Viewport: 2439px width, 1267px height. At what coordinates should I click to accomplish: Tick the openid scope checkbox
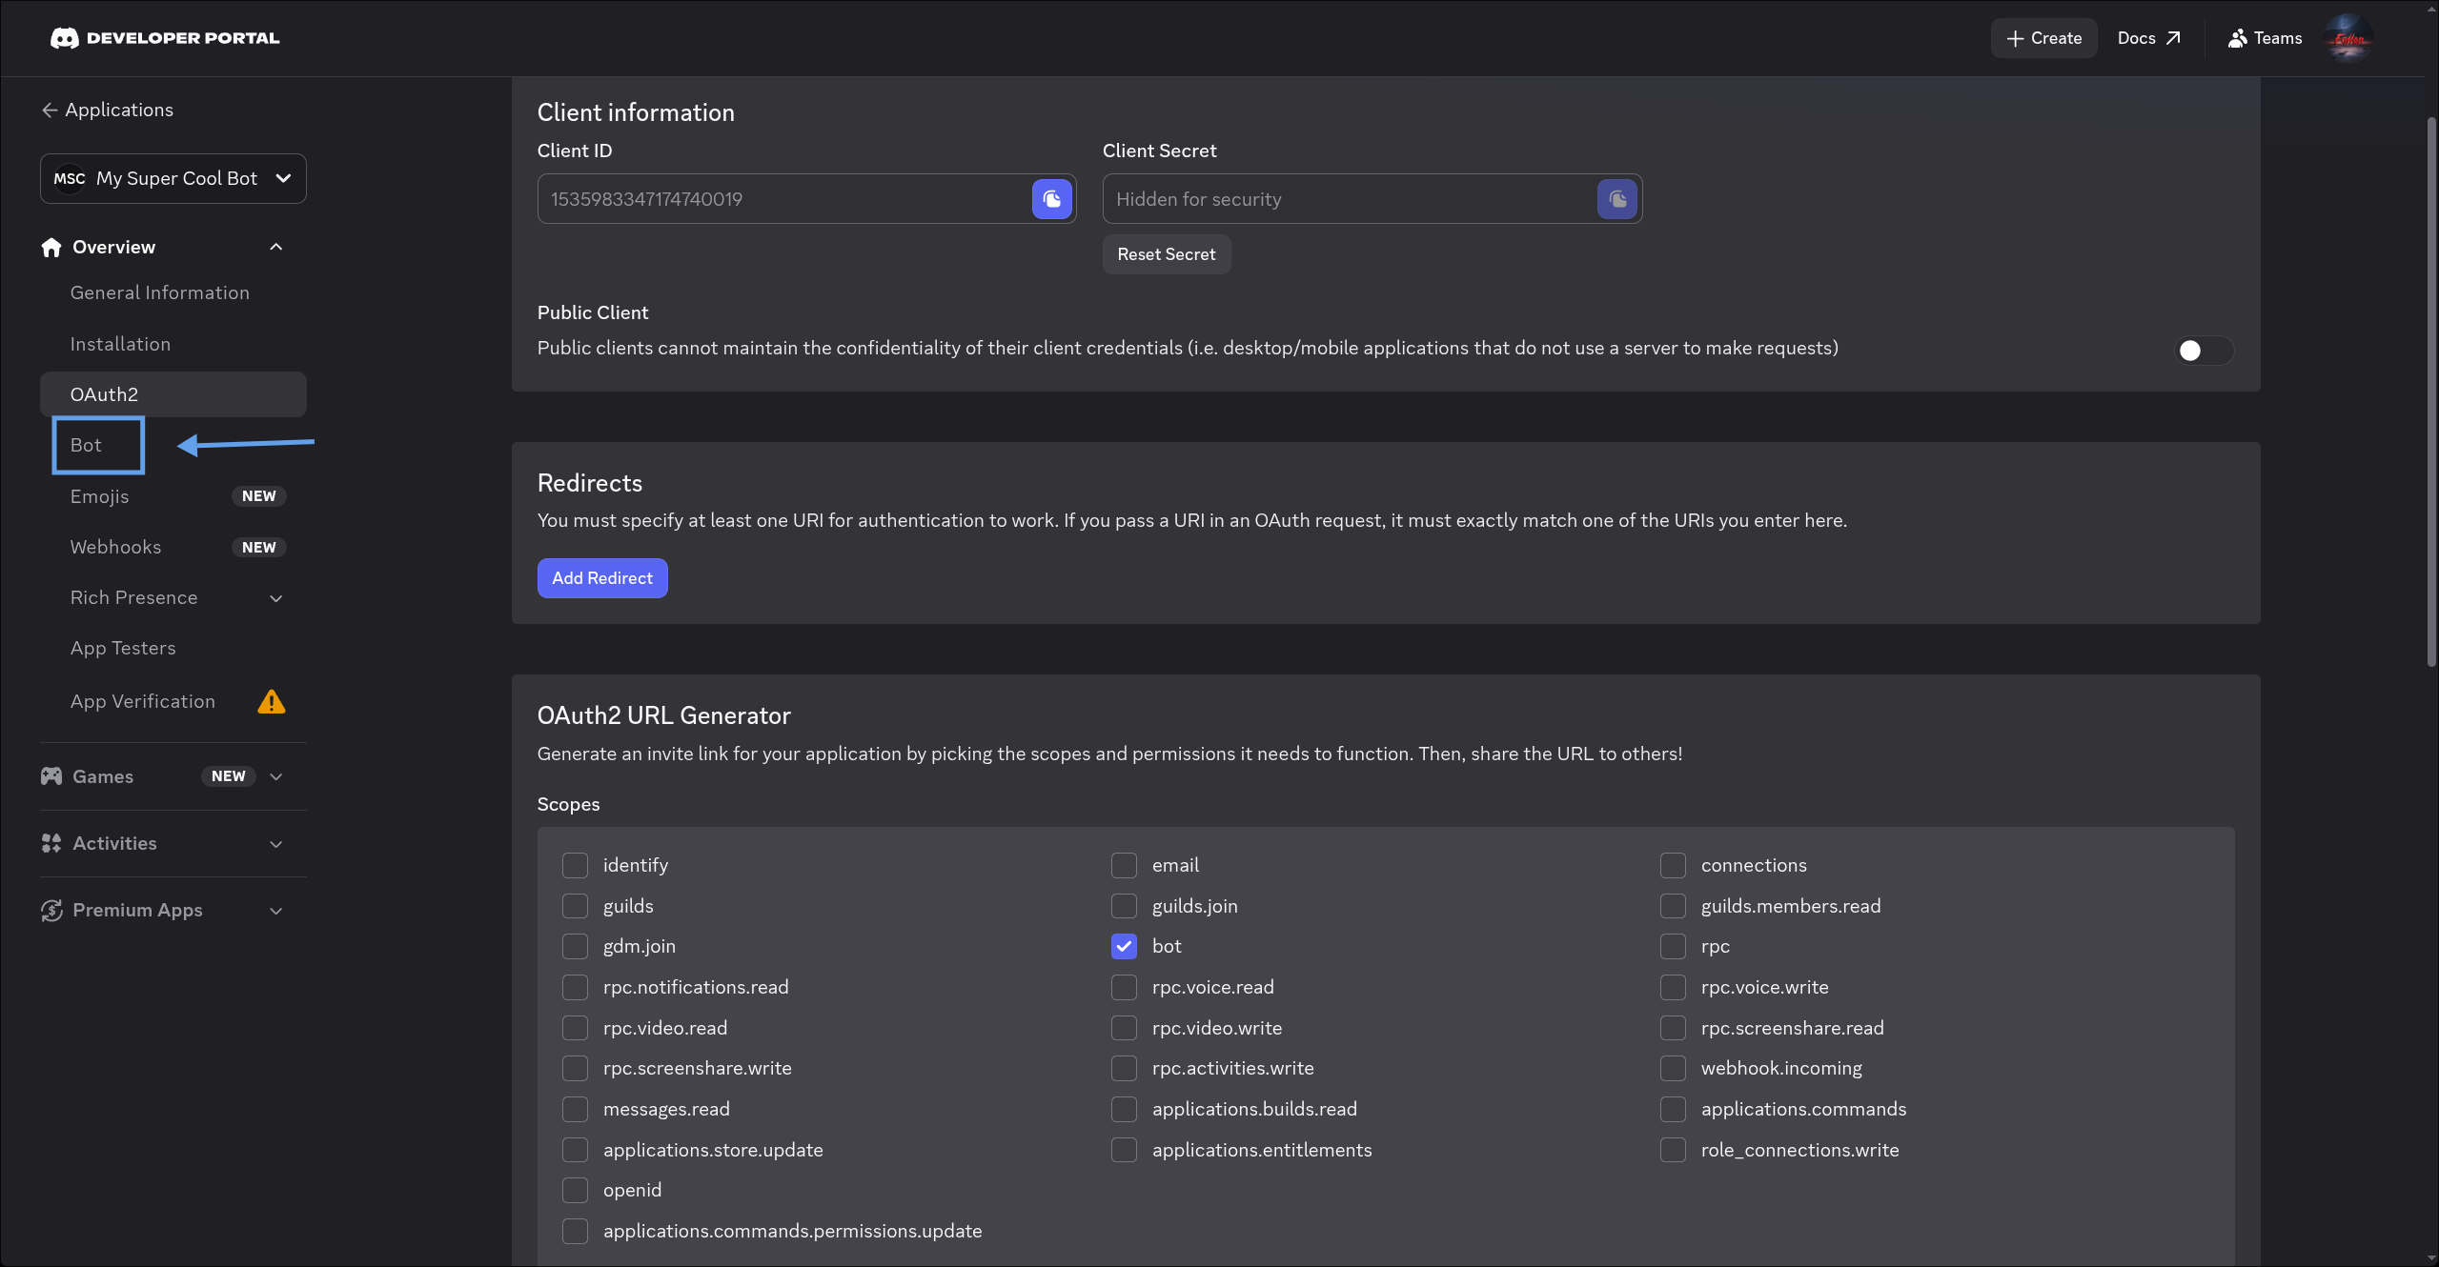(x=575, y=1190)
